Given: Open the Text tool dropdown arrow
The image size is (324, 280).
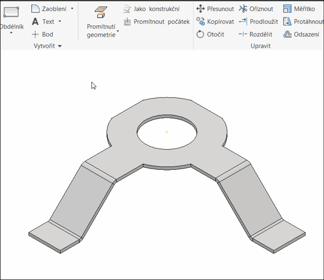Looking at the screenshot, I should pos(60,21).
